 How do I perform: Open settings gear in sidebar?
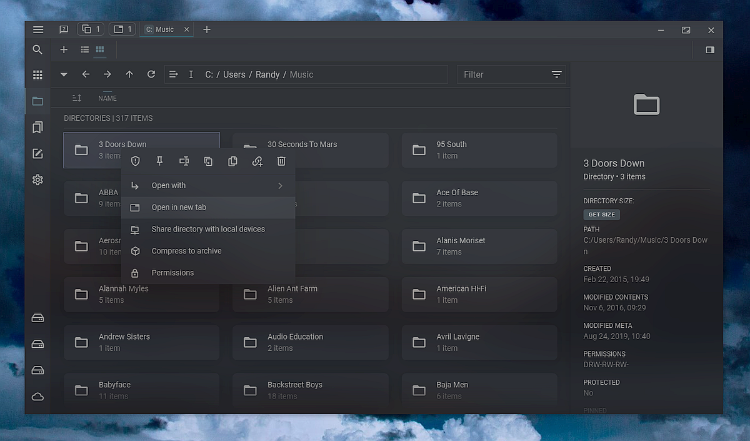37,180
